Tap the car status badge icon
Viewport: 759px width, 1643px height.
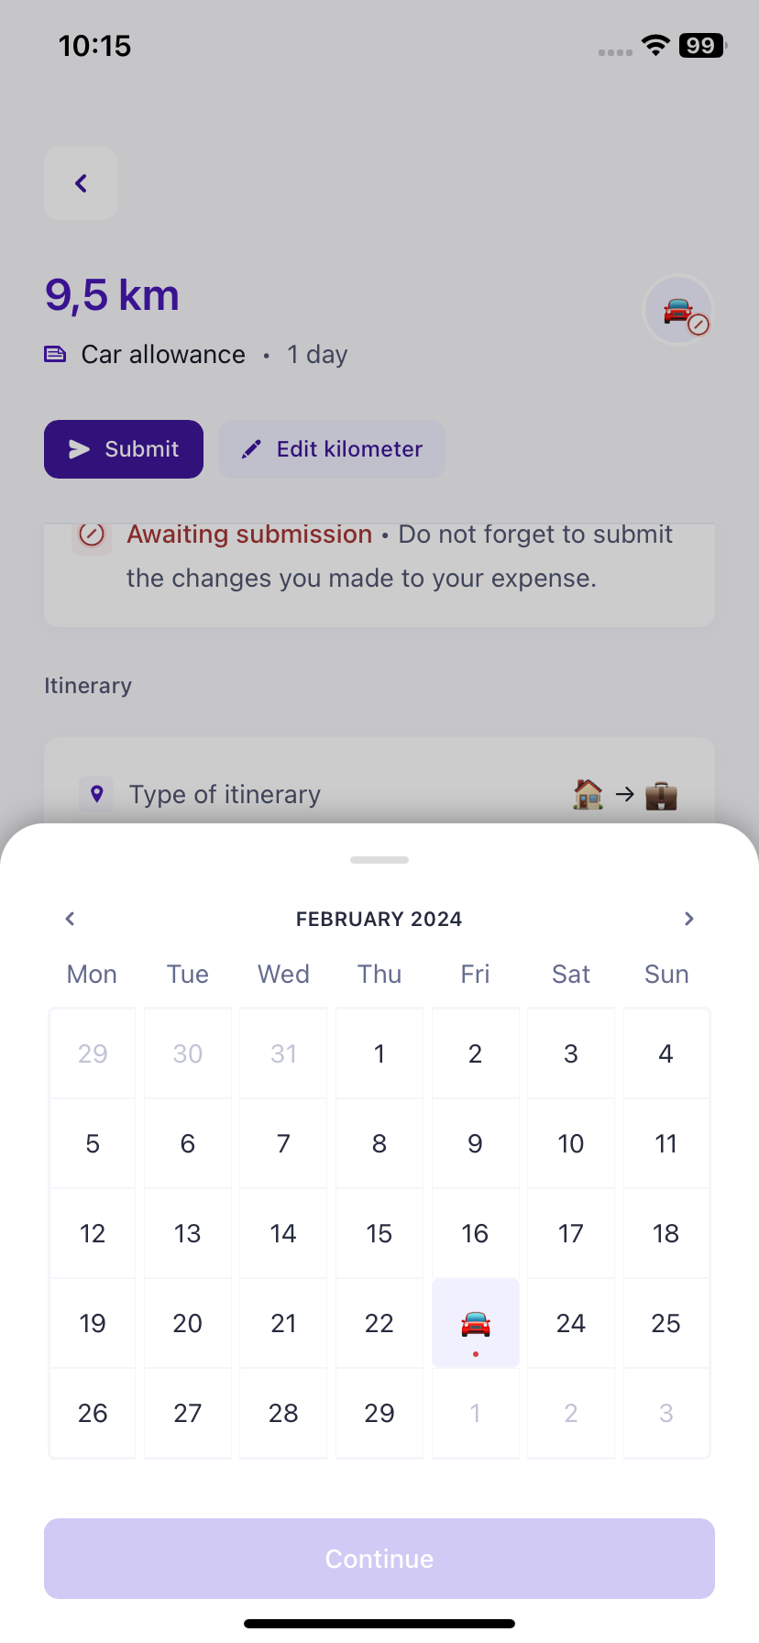[x=679, y=311]
